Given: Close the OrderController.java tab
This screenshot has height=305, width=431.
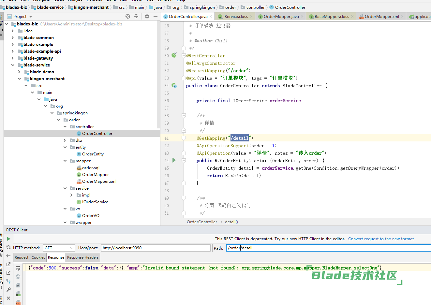Looking at the screenshot, I should [211, 17].
